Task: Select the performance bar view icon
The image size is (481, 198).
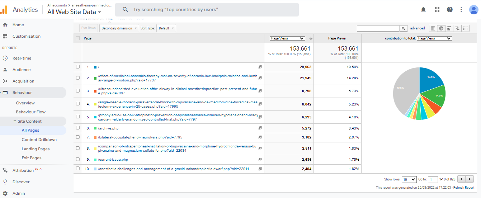Action: pos(449,28)
